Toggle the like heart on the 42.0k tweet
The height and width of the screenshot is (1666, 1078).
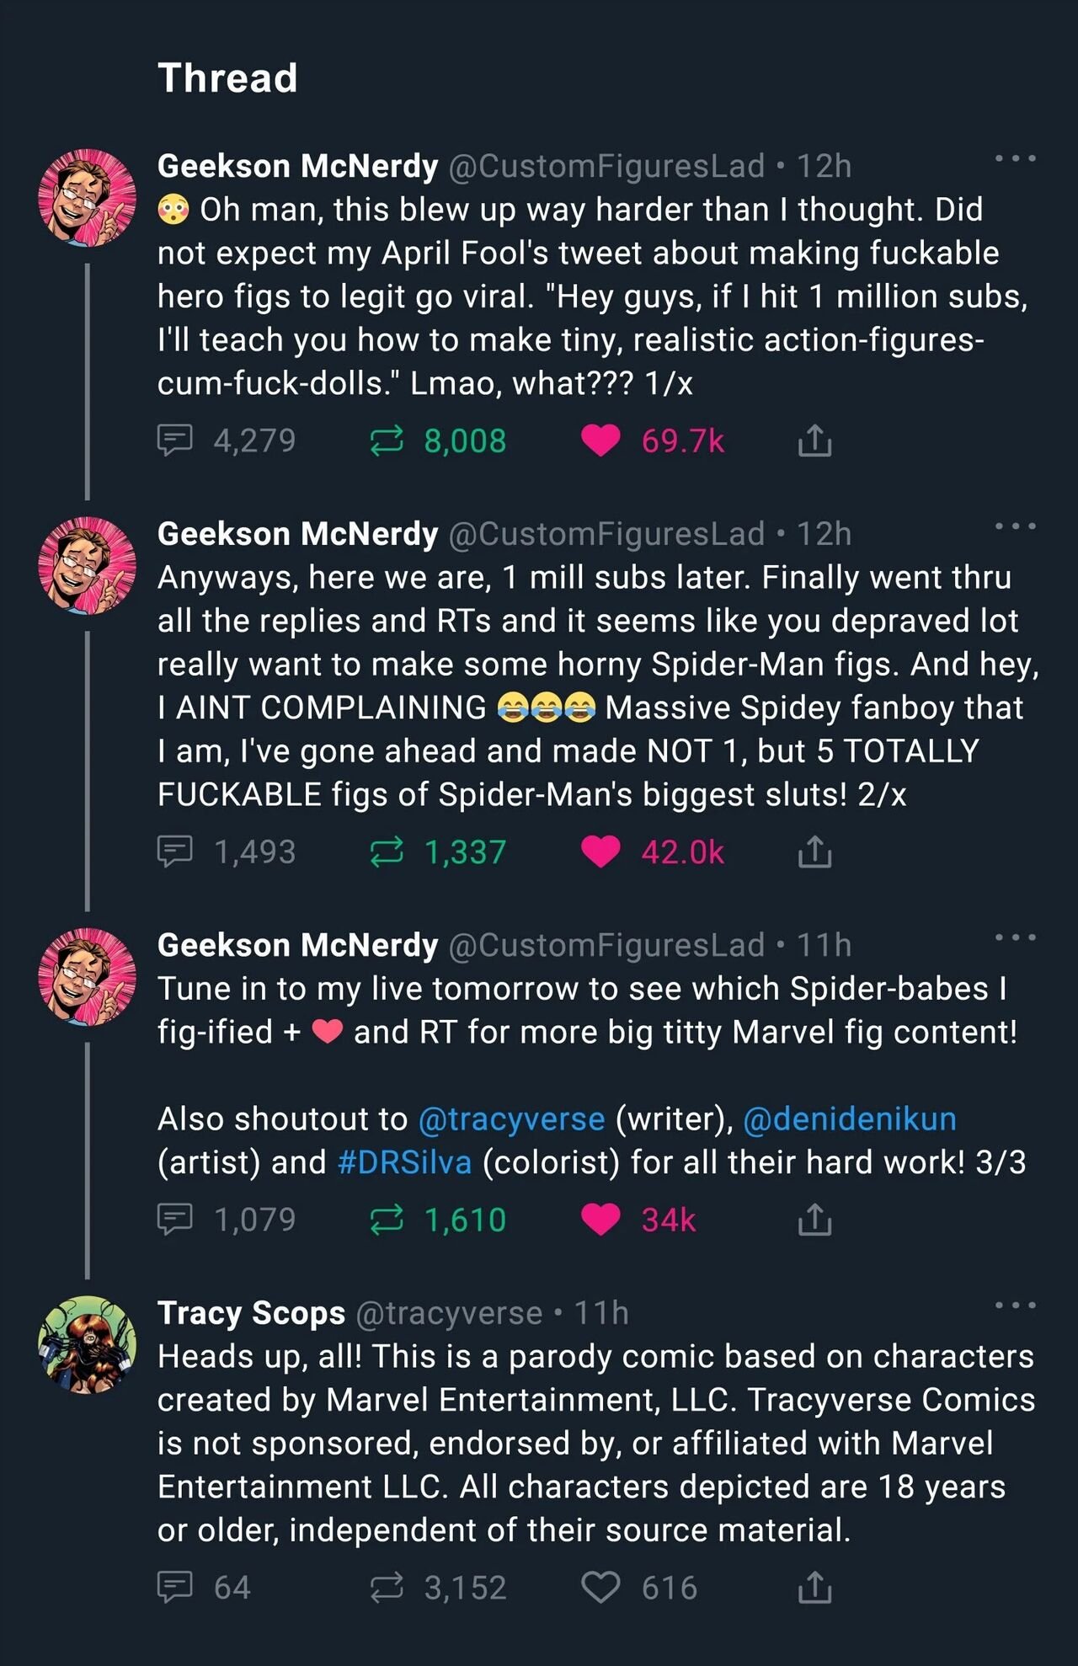point(600,852)
